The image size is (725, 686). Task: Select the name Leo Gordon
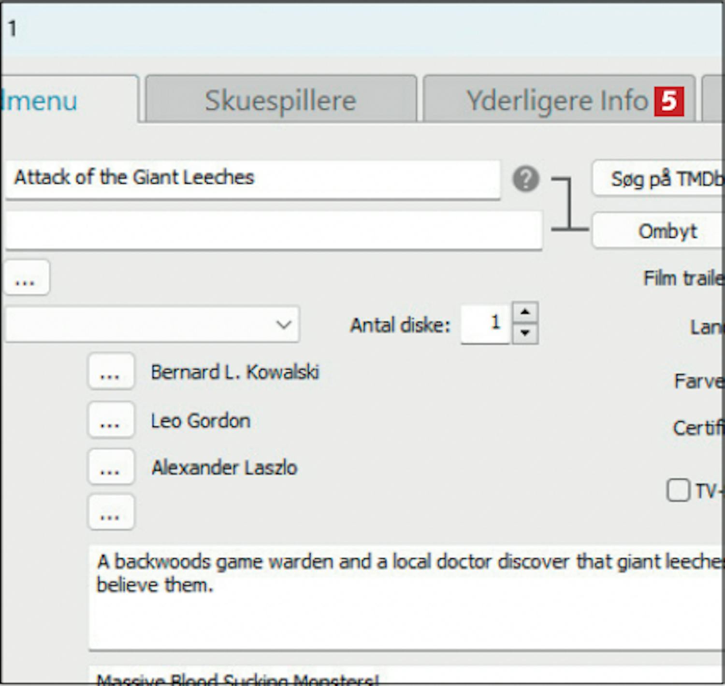tap(201, 421)
